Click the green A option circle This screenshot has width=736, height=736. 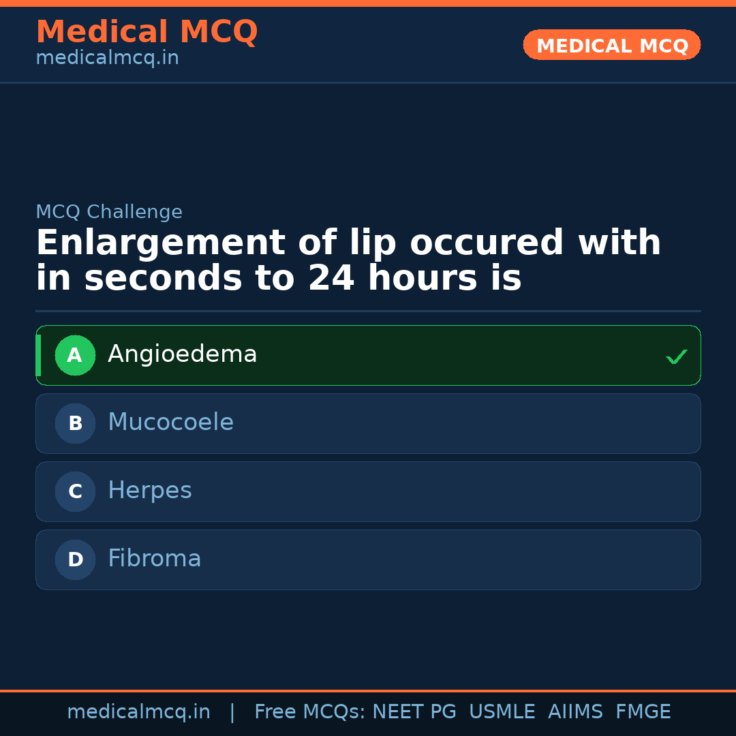[75, 355]
